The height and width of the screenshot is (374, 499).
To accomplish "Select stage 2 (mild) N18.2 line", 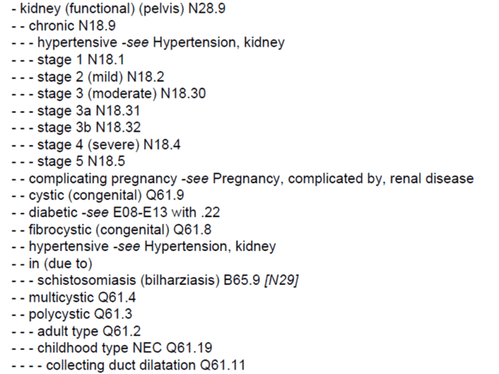I will coord(88,77).
